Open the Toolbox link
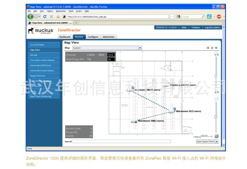Viewport: 247px width, 169px height. pyautogui.click(x=196, y=28)
